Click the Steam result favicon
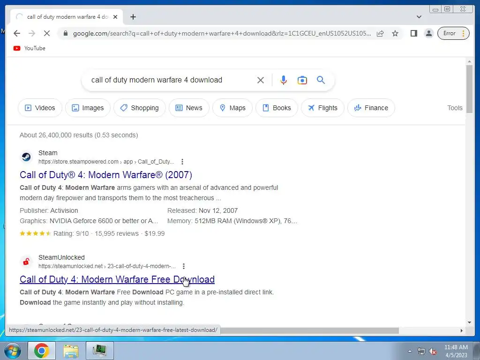The width and height of the screenshot is (480, 360). 26,157
